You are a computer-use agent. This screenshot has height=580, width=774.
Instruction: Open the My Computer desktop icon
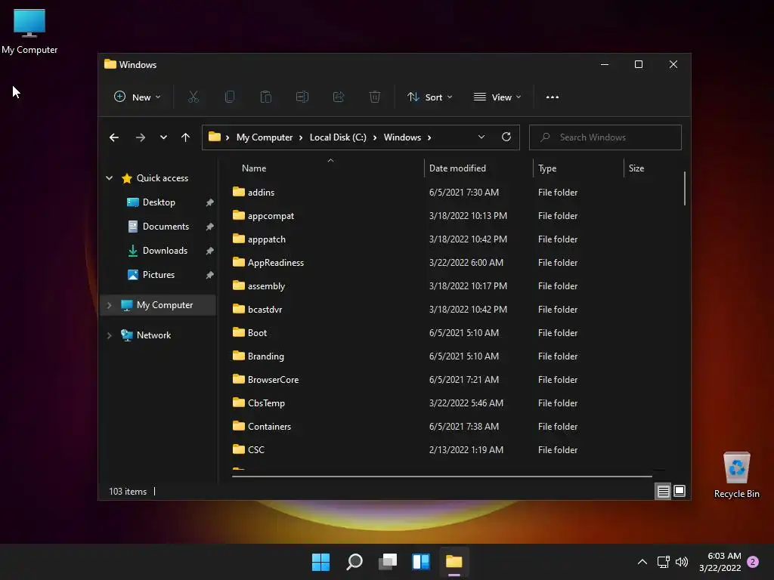(x=29, y=30)
